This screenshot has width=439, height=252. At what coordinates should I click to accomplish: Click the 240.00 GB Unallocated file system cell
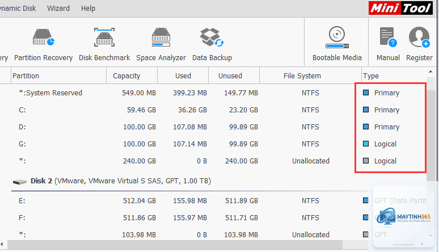310,161
